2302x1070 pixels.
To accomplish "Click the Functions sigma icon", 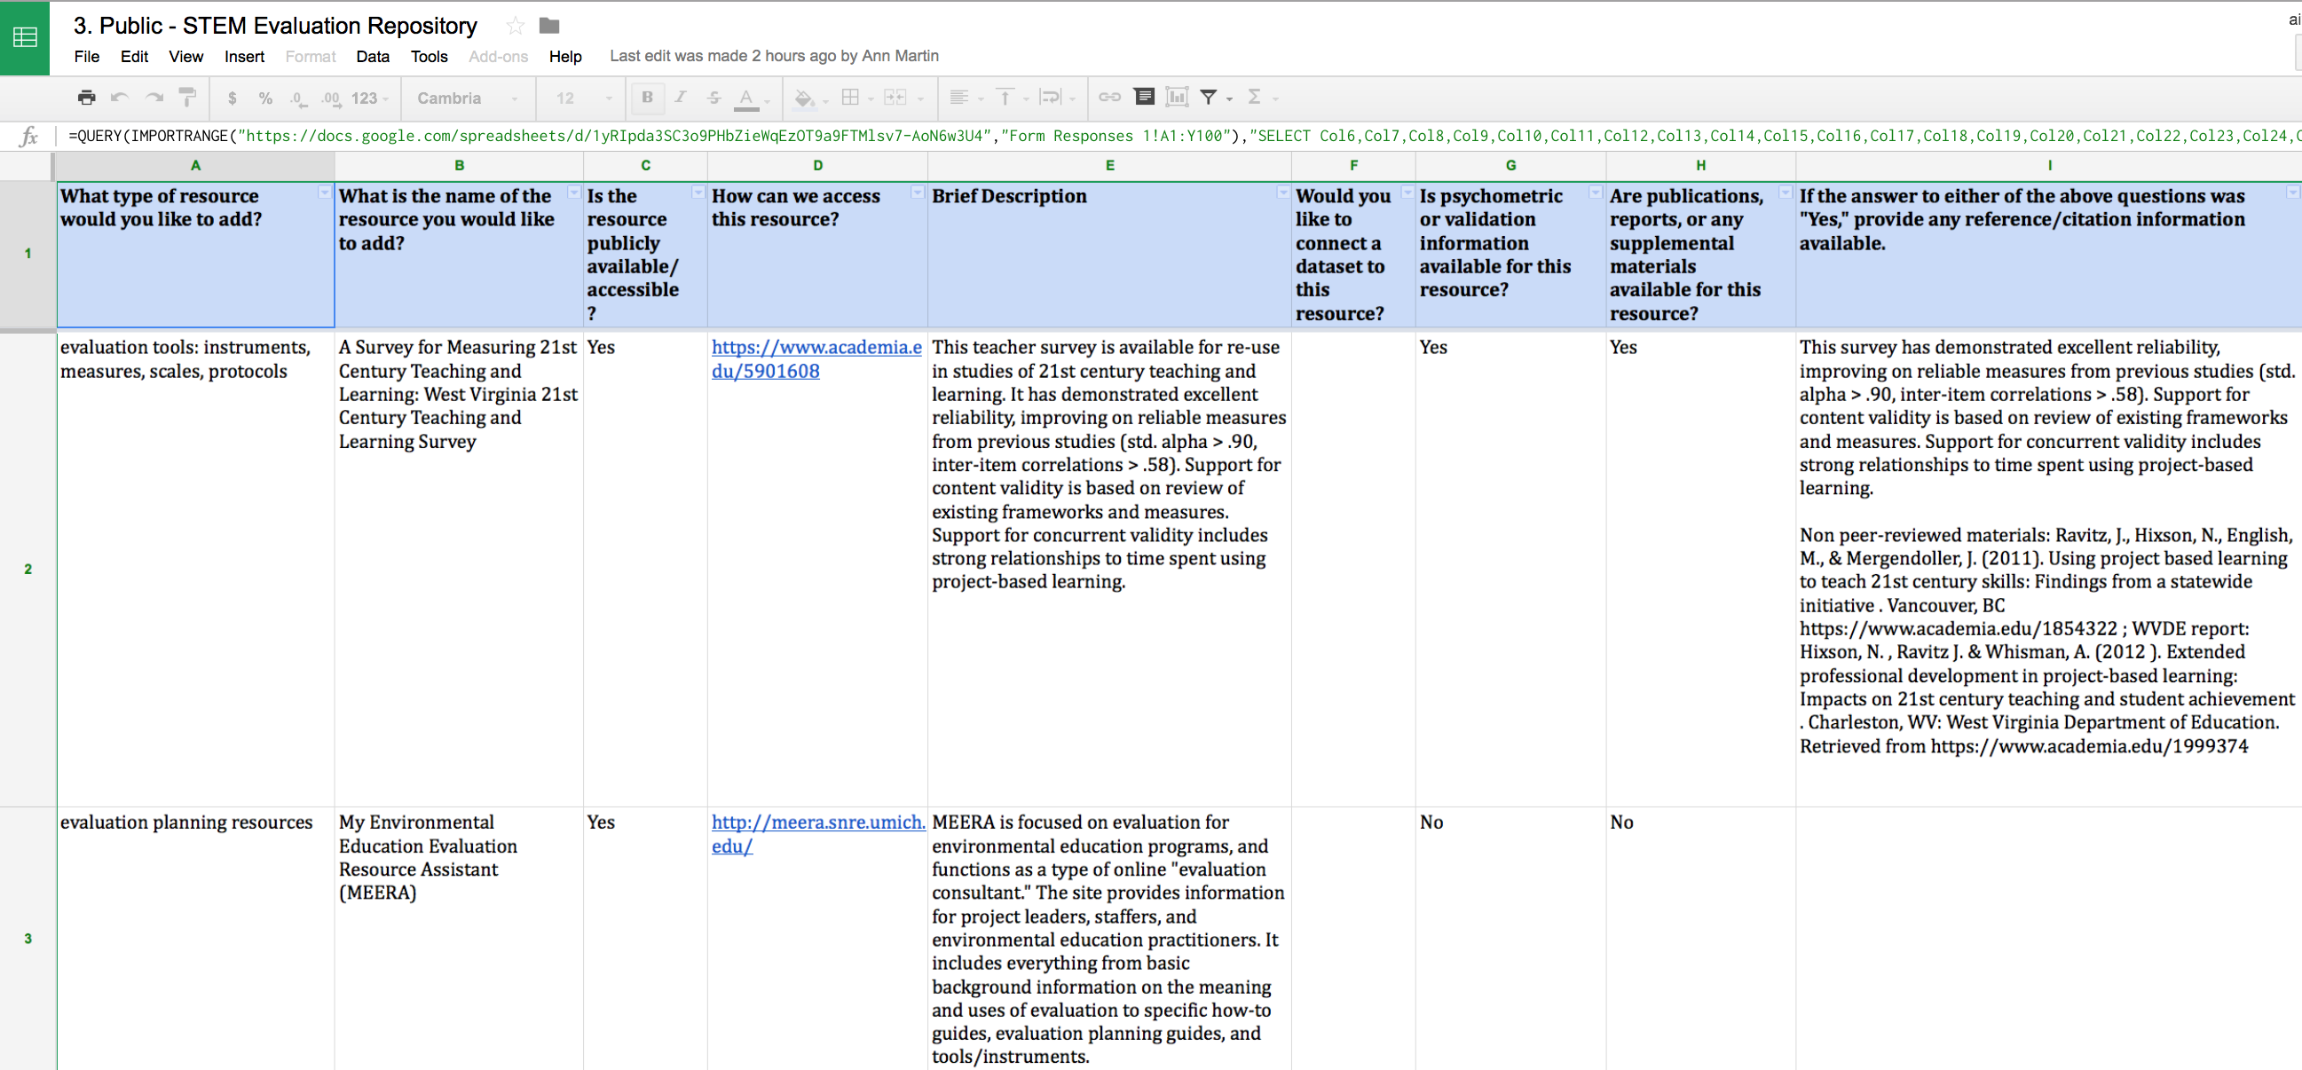I will point(1254,98).
